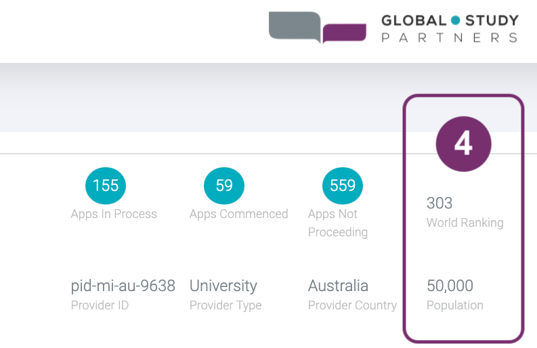The height and width of the screenshot is (348, 537).
Task: Select the teal 59 count badge
Action: tap(224, 185)
